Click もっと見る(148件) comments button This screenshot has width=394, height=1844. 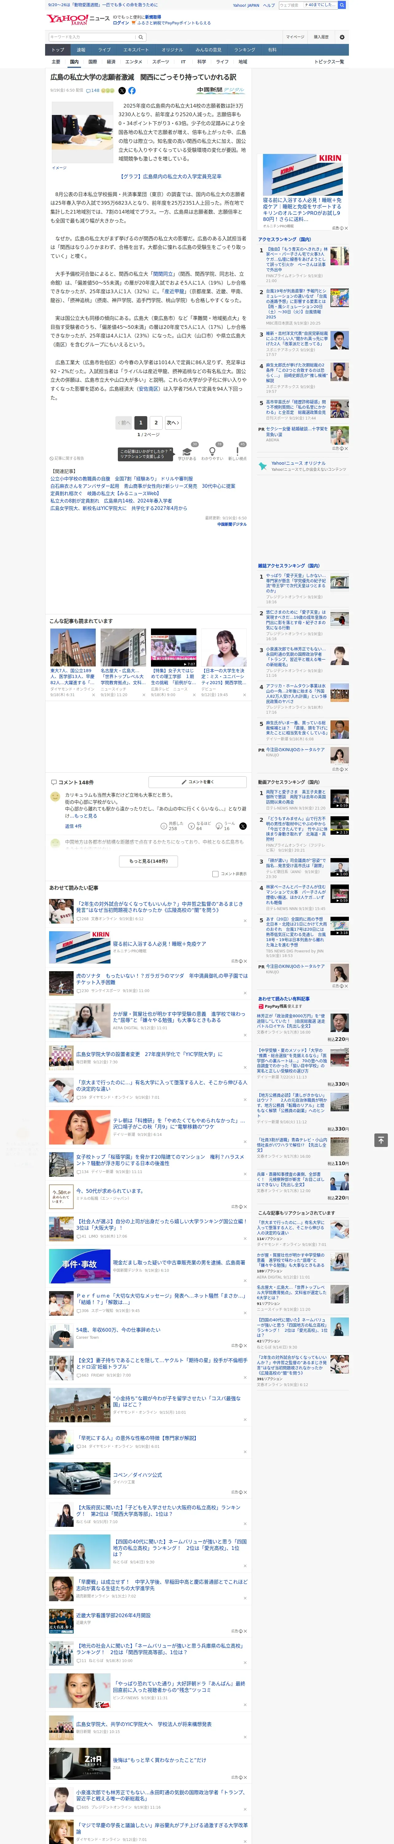point(149,861)
